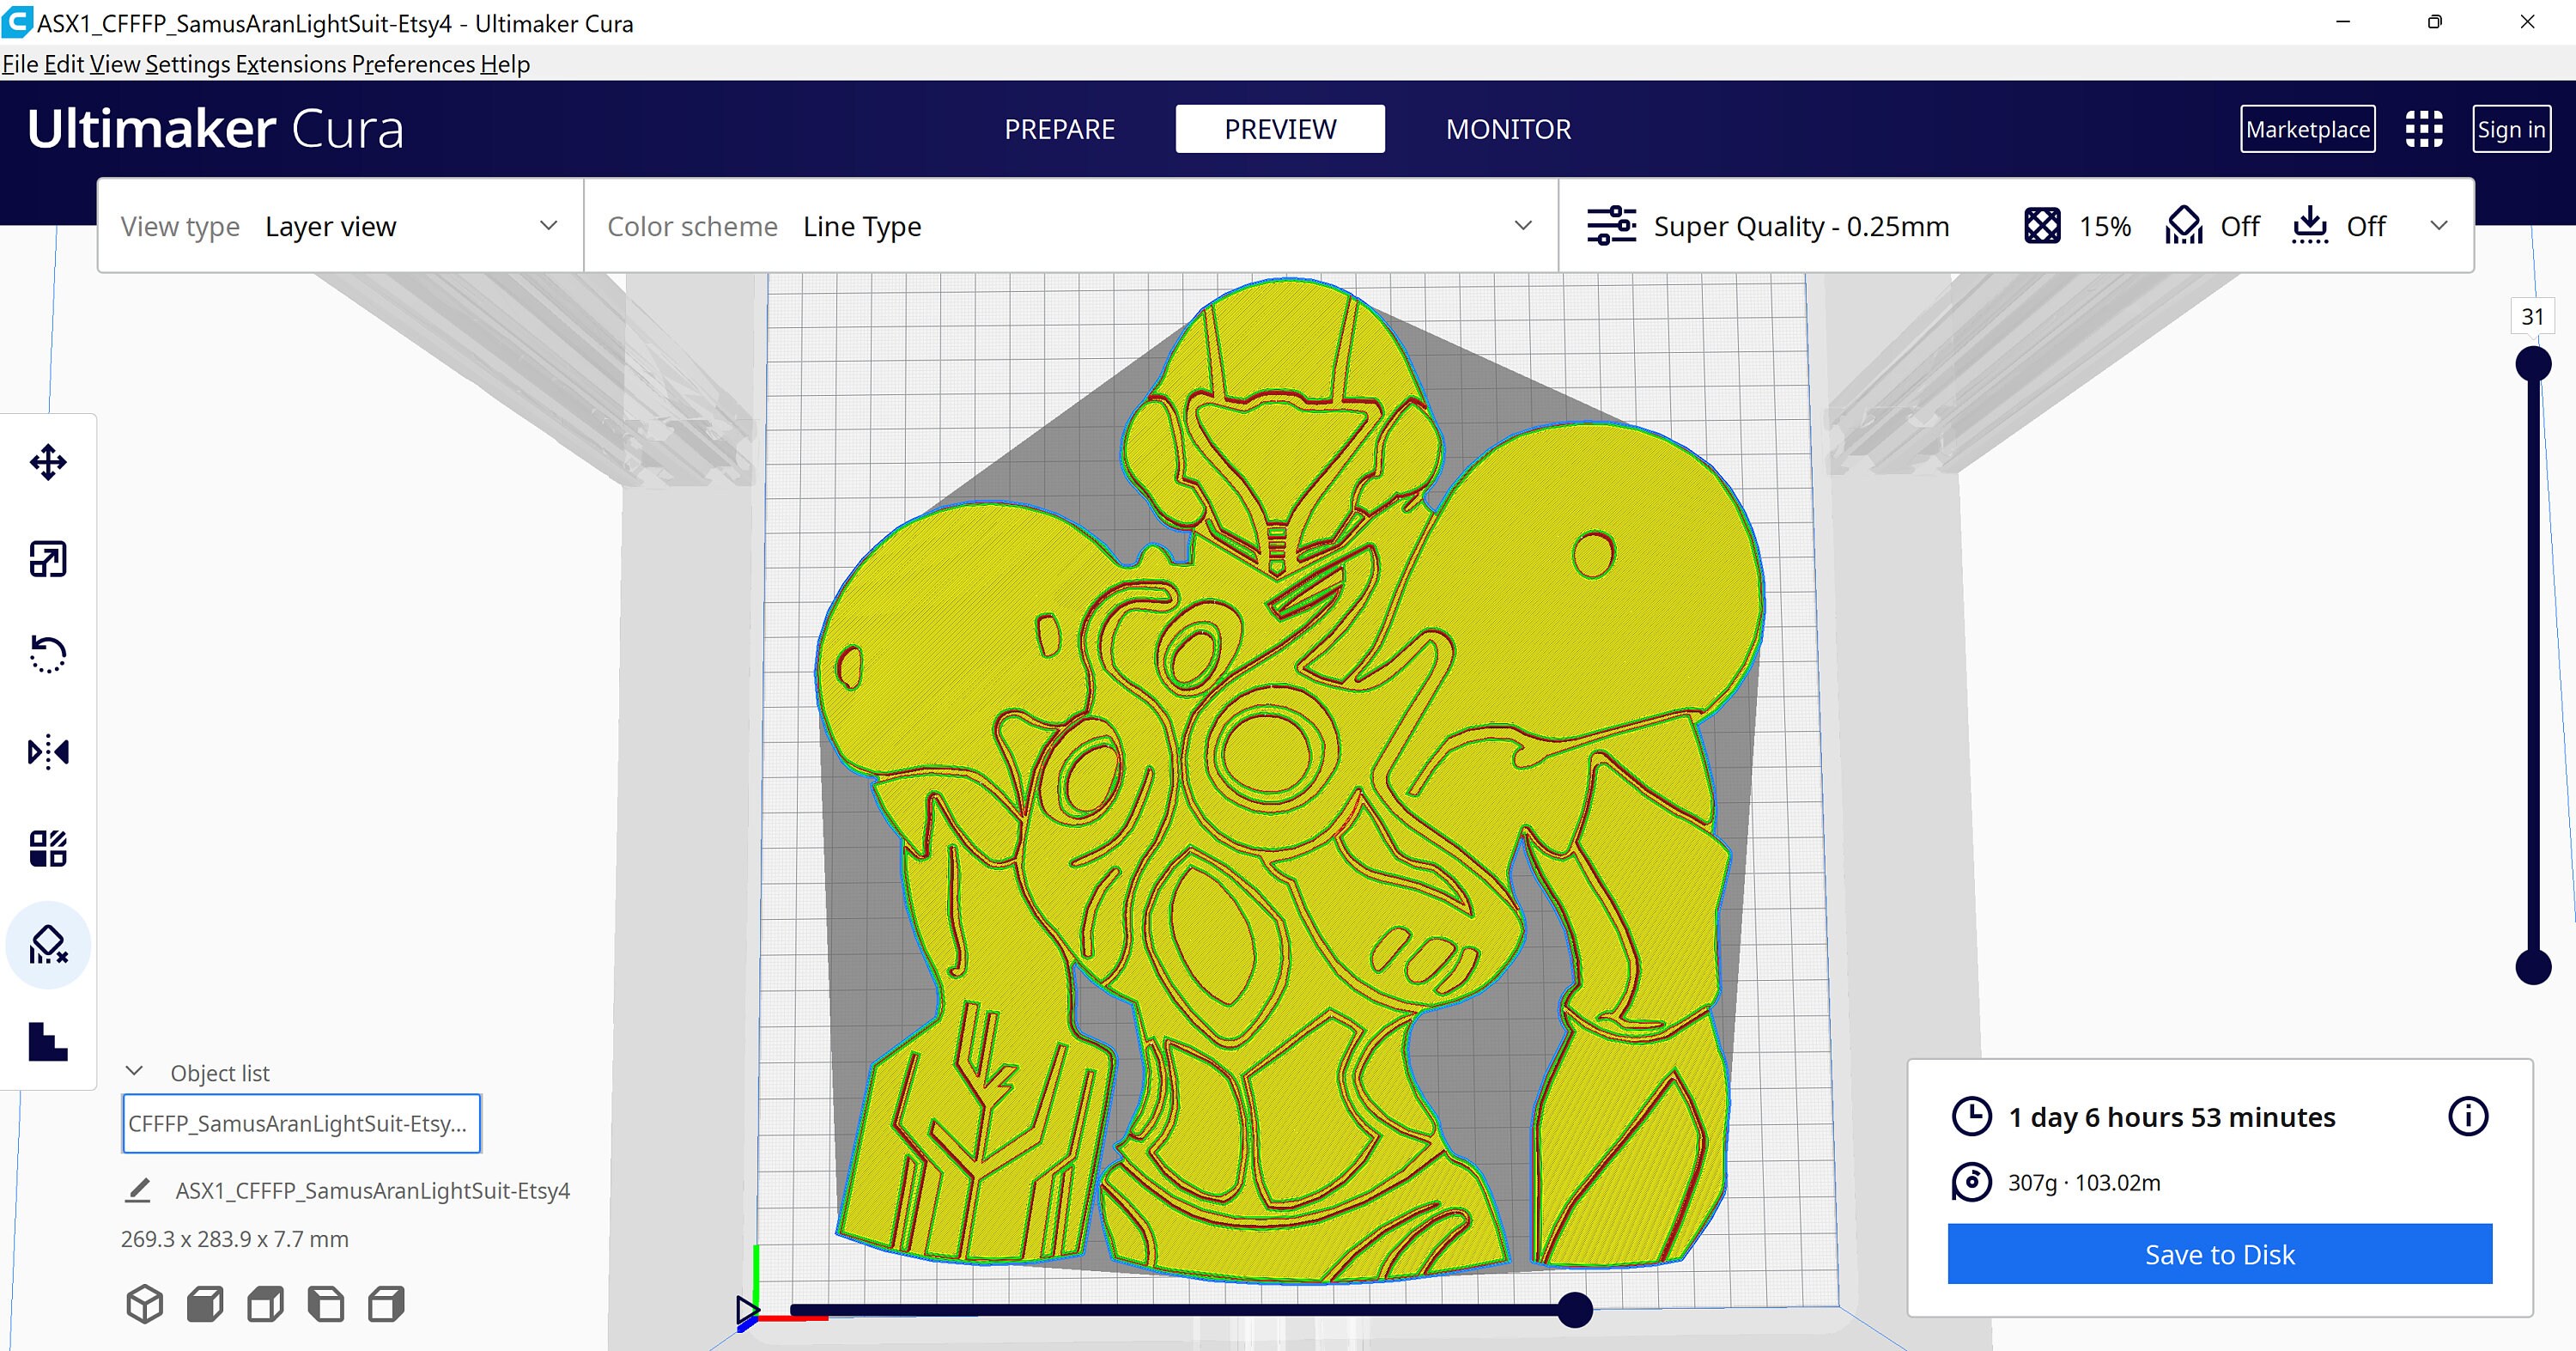Click the Sign in button
The width and height of the screenshot is (2576, 1351).
[x=2511, y=129]
